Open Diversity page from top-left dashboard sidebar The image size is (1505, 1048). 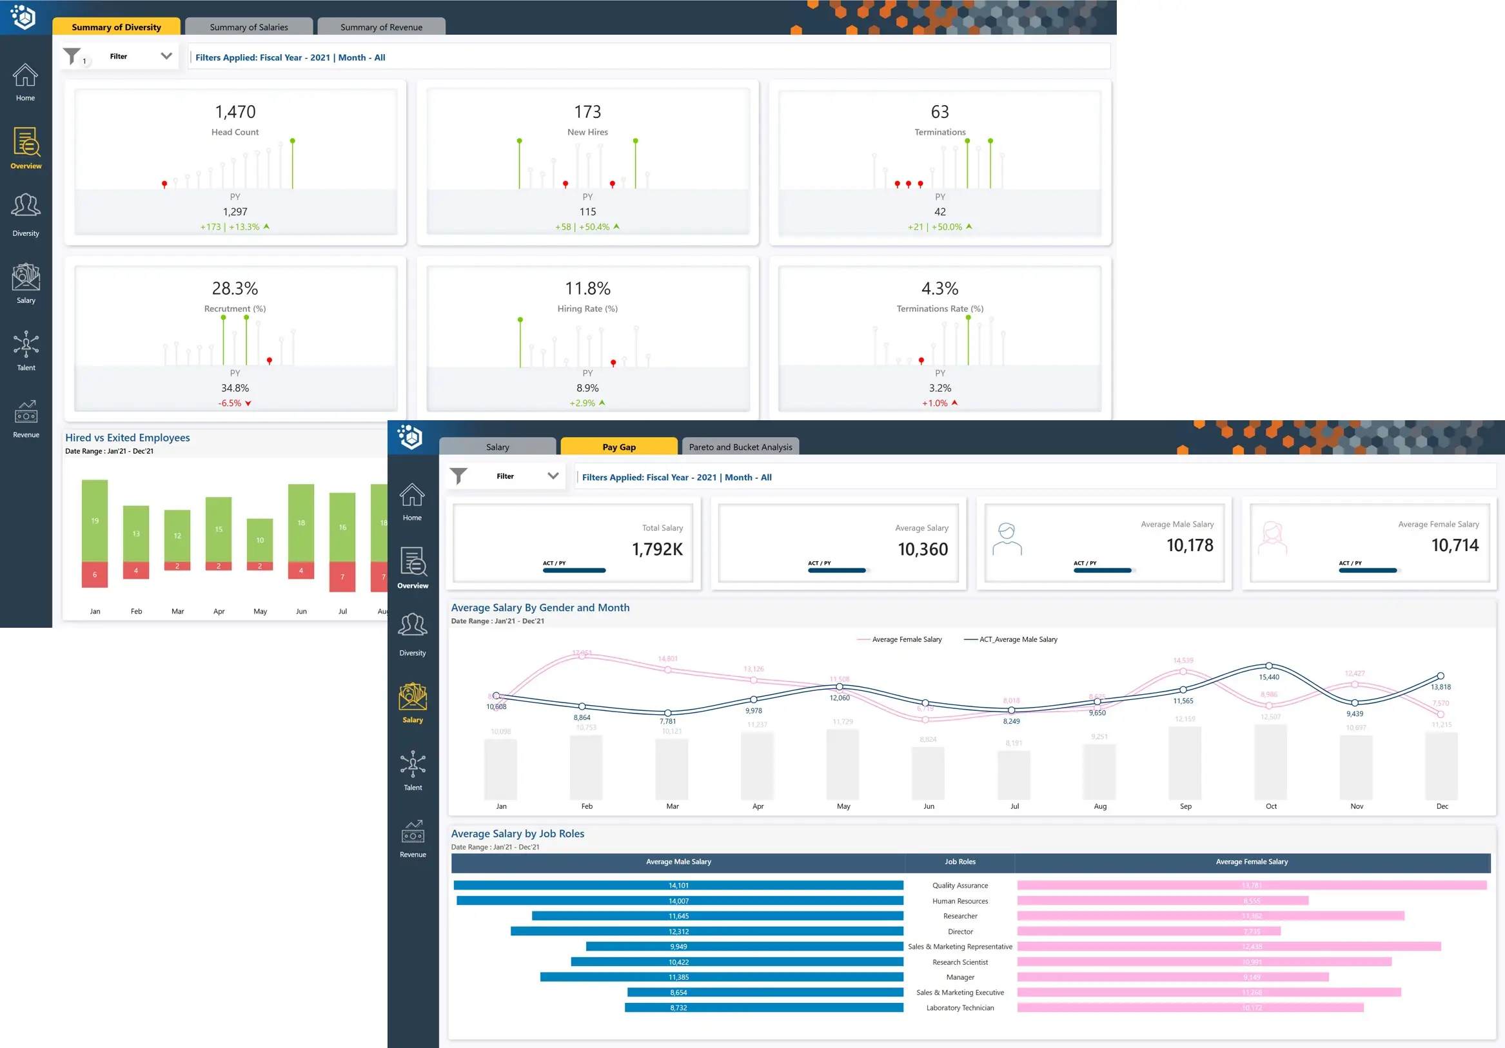point(26,206)
